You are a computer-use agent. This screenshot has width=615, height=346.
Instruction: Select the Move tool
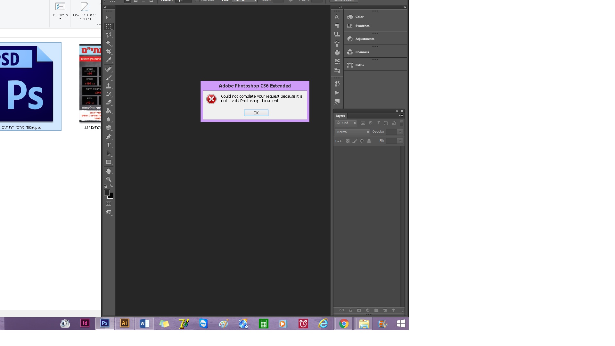tap(109, 18)
